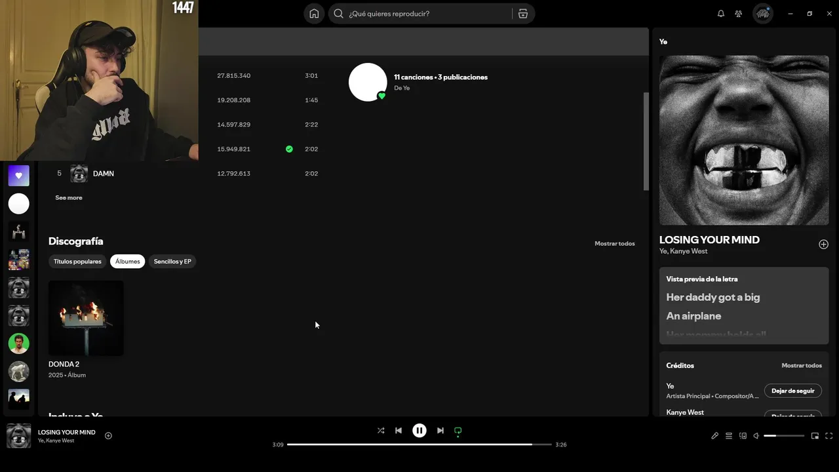The height and width of the screenshot is (472, 839).
Task: Open white circle playlist in sidebar
Action: pos(19,204)
